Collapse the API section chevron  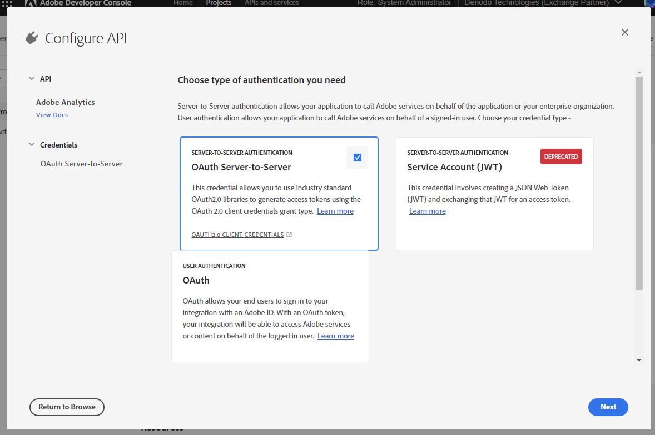point(31,78)
